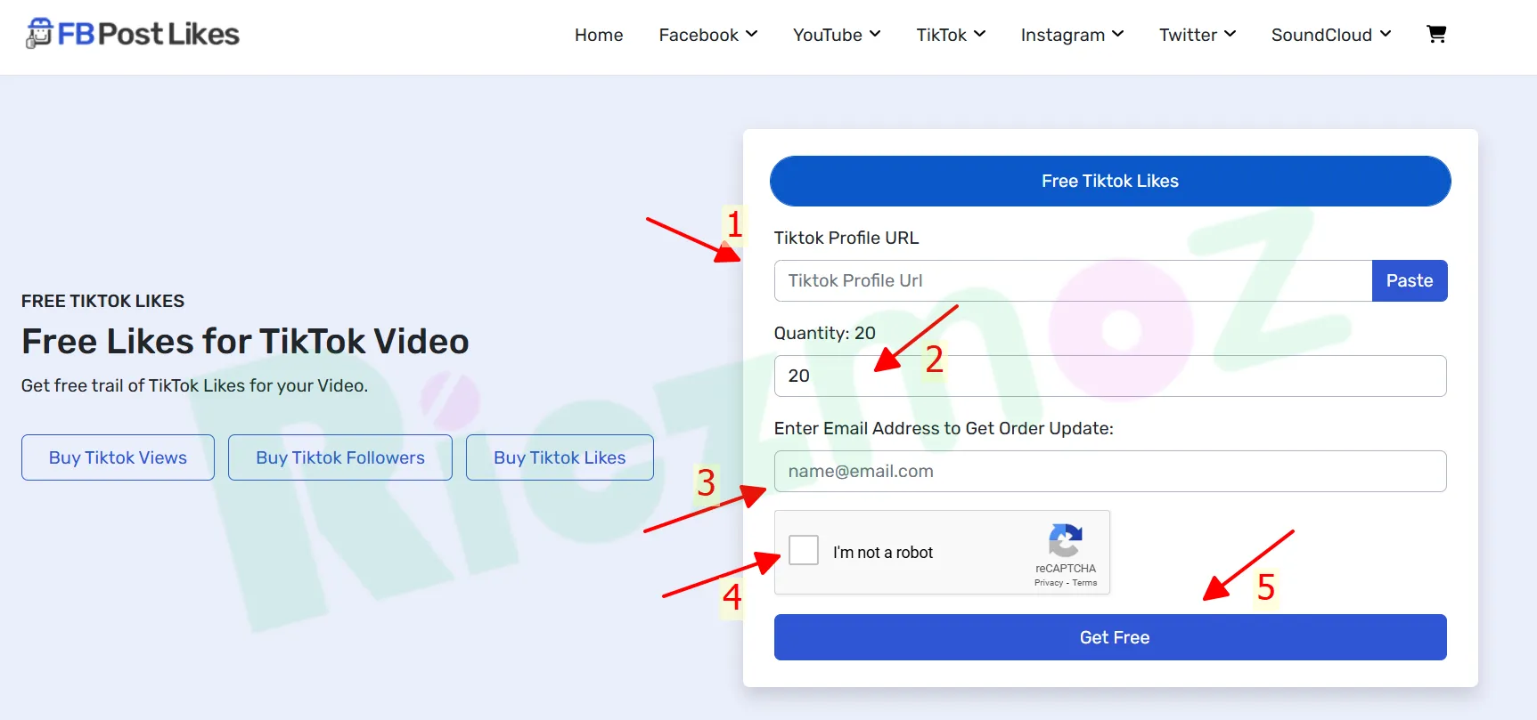Submit with the Get Free button
The width and height of the screenshot is (1537, 720).
point(1110,637)
